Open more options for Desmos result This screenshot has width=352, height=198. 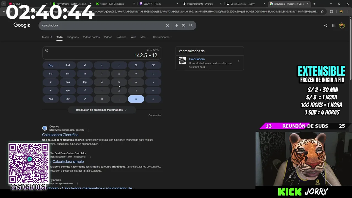tap(88, 130)
